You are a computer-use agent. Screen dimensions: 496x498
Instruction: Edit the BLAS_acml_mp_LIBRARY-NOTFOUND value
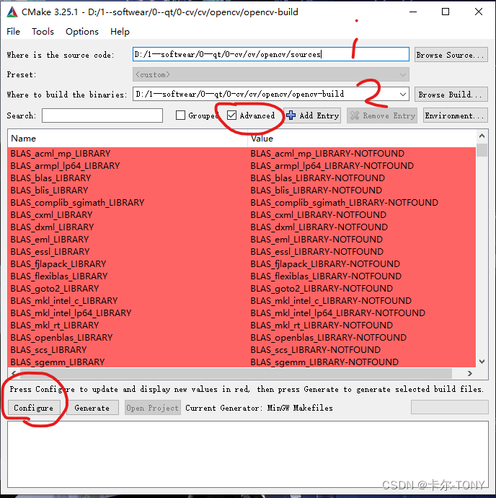pyautogui.click(x=327, y=154)
